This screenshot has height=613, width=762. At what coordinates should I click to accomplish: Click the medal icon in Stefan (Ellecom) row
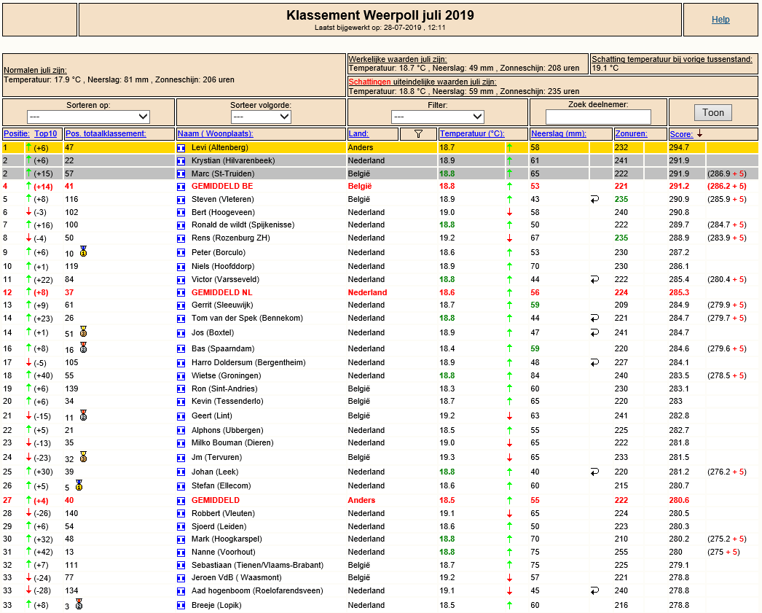pyautogui.click(x=79, y=485)
